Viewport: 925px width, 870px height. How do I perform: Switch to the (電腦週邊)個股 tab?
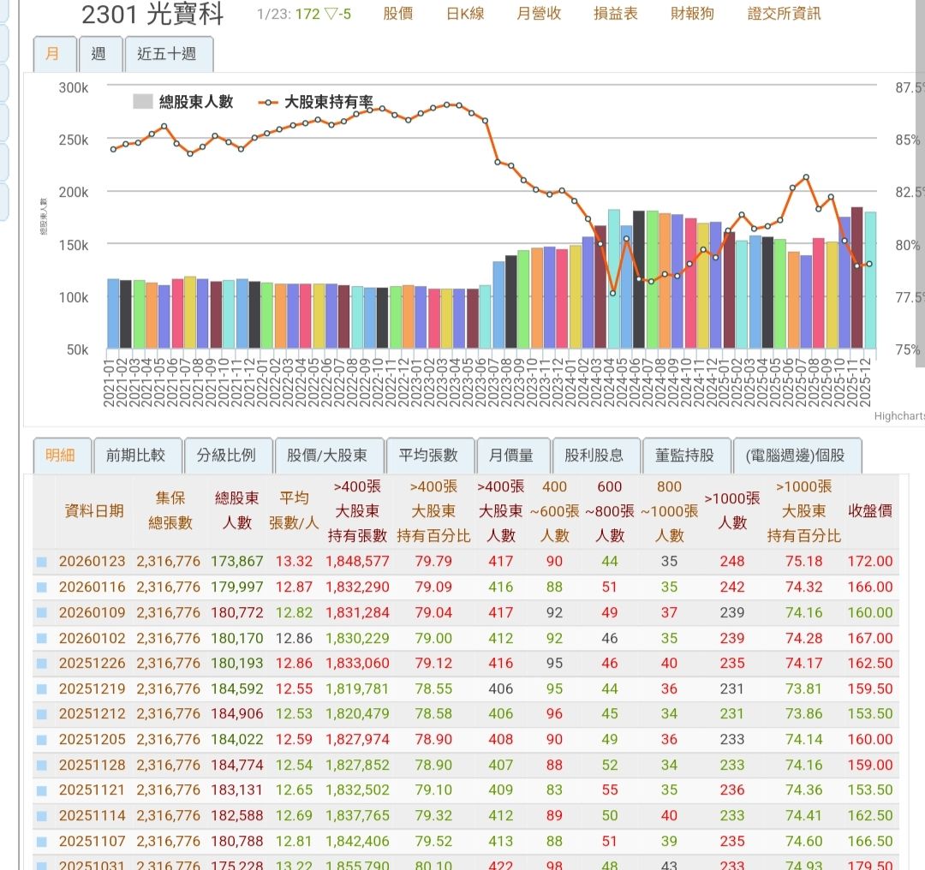point(797,456)
